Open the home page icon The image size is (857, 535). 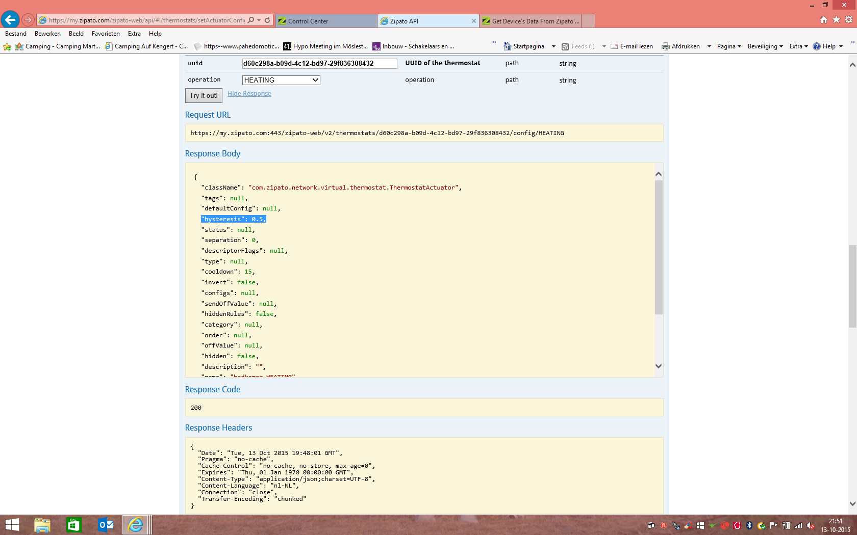pyautogui.click(x=823, y=20)
